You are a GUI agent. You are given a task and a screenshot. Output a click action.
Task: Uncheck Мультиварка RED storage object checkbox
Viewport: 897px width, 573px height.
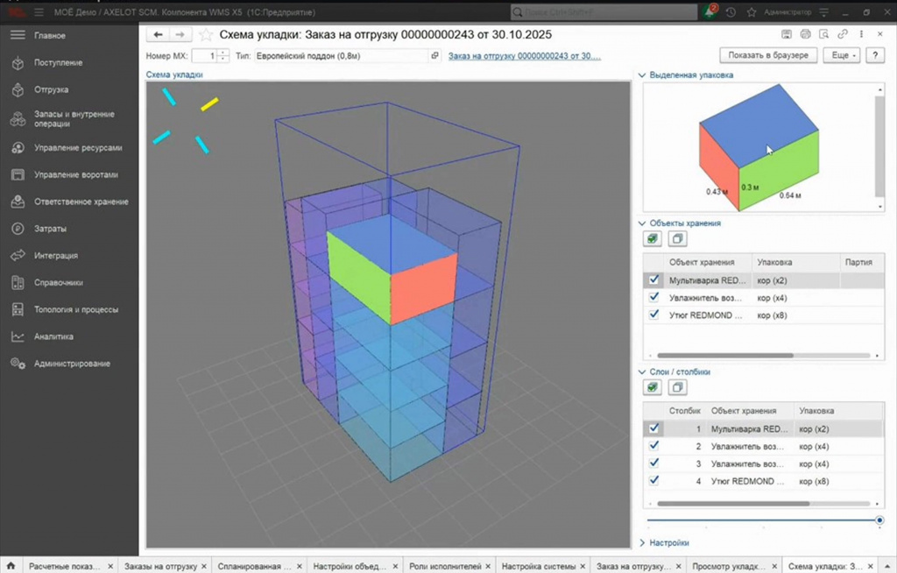[653, 279]
